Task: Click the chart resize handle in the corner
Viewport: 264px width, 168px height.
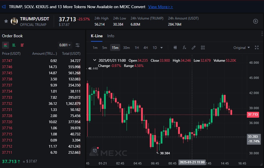Action: pos(261,164)
